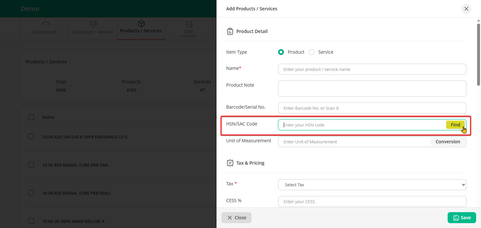Image resolution: width=481 pixels, height=228 pixels.
Task: Focus the product Name input field
Action: pyautogui.click(x=372, y=69)
